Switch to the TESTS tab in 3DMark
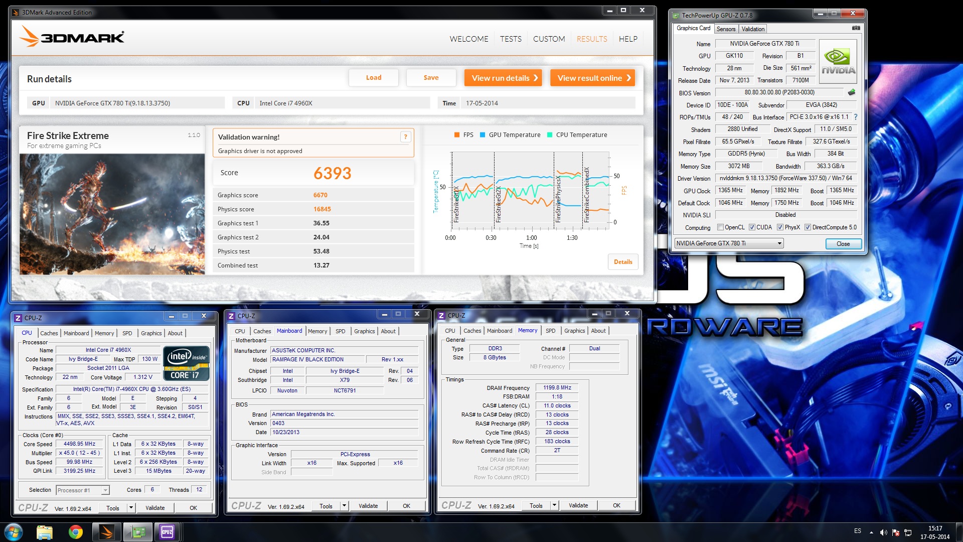Screen dimensions: 963x542 coord(511,39)
